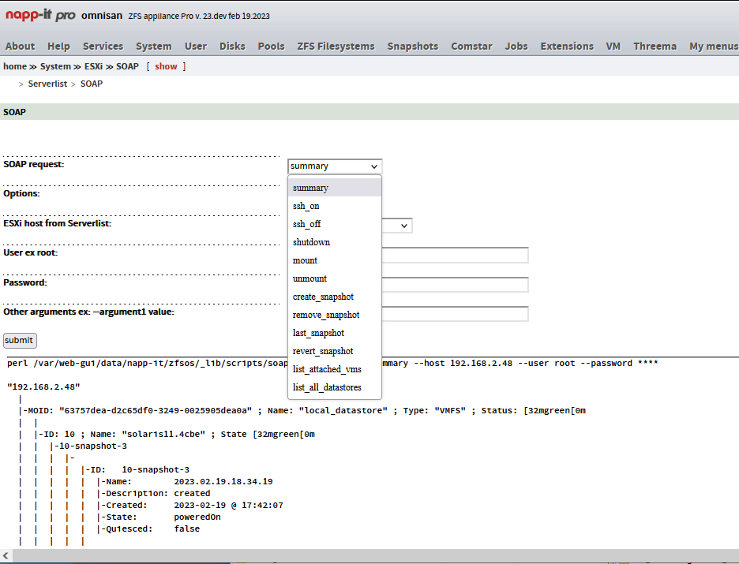
Task: Click the Threema menu item
Action: (655, 46)
